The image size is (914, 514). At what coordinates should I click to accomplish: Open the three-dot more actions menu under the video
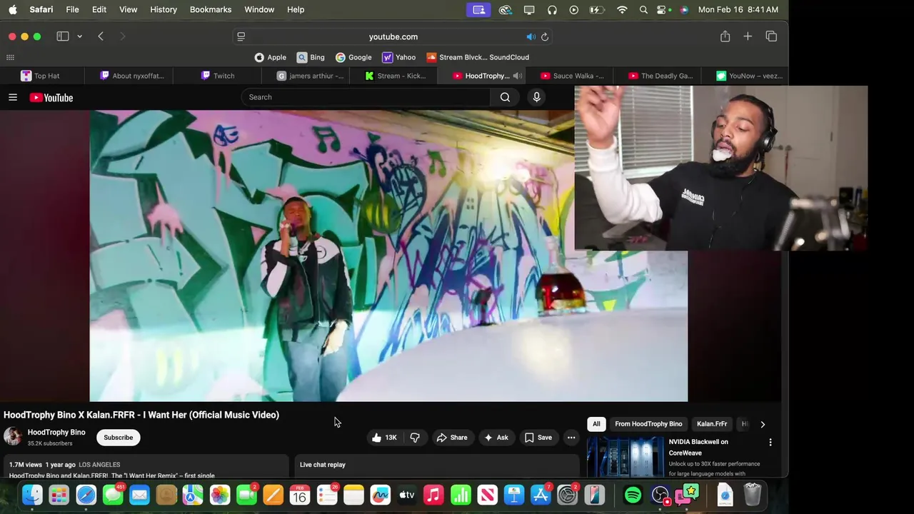571,438
